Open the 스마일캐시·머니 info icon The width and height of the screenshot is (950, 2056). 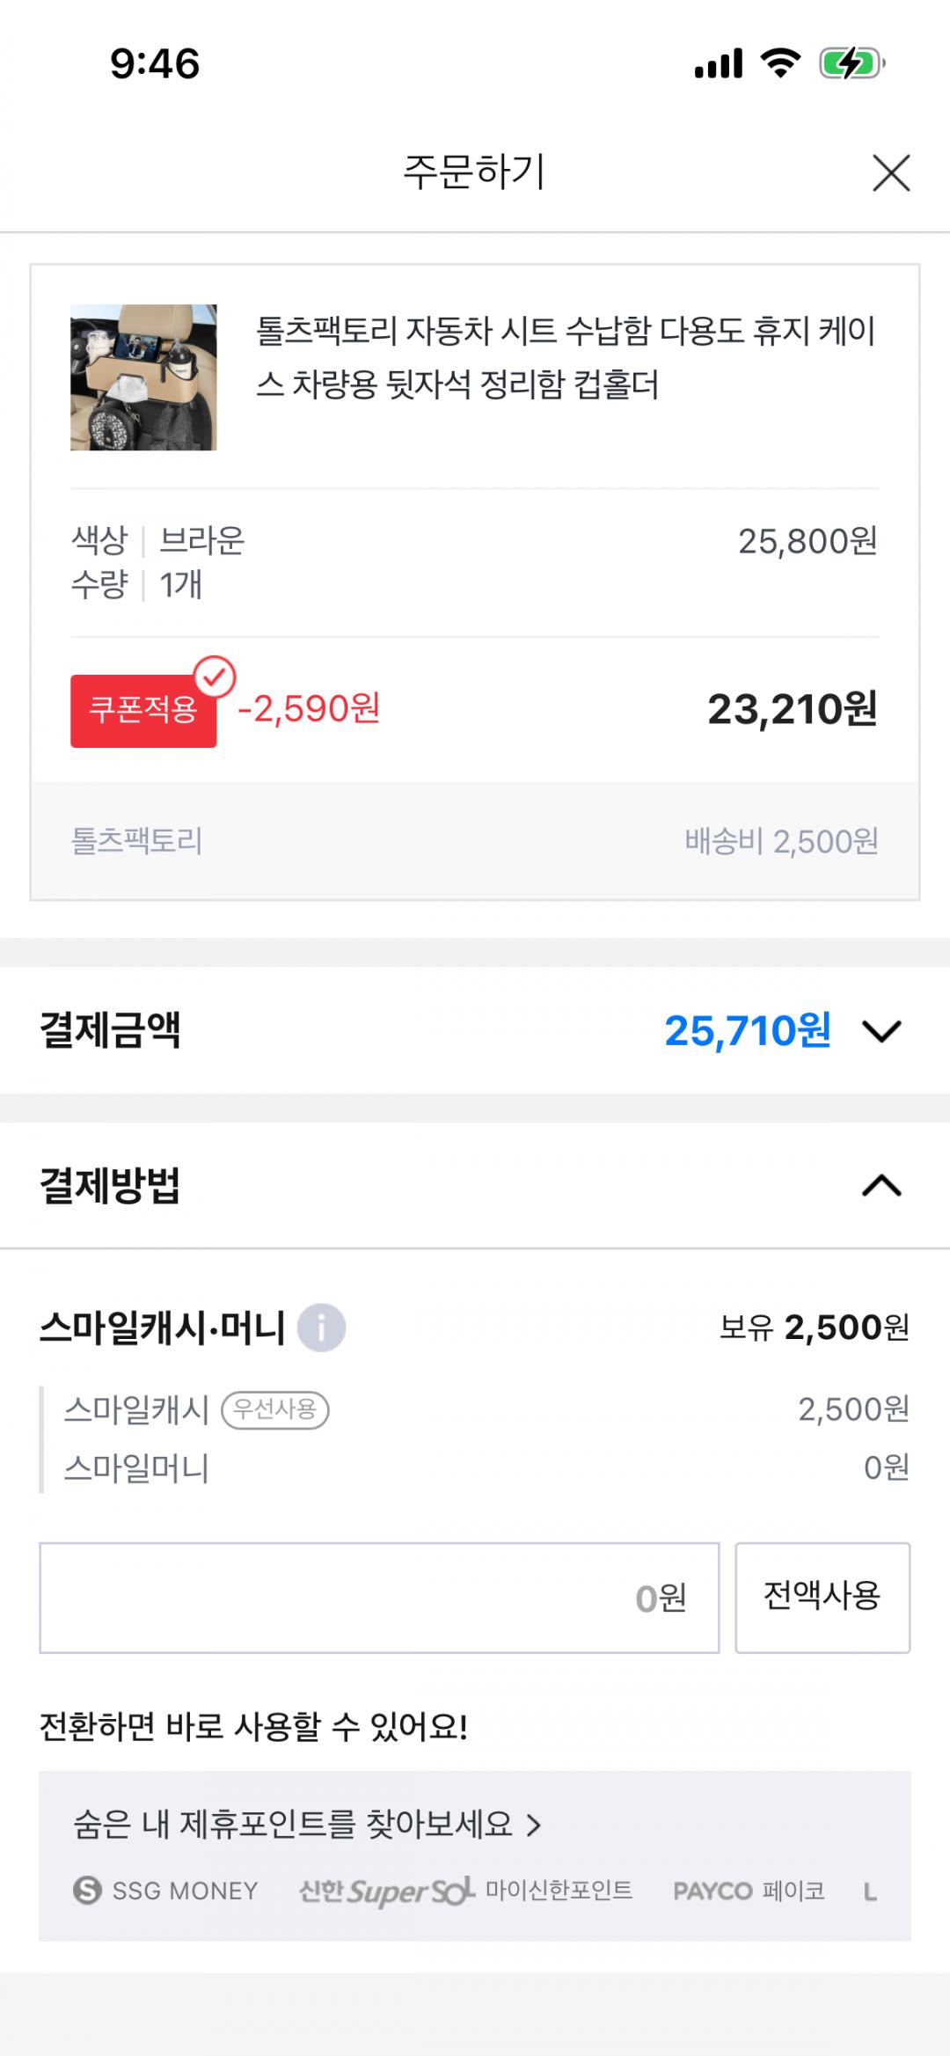click(x=321, y=1328)
